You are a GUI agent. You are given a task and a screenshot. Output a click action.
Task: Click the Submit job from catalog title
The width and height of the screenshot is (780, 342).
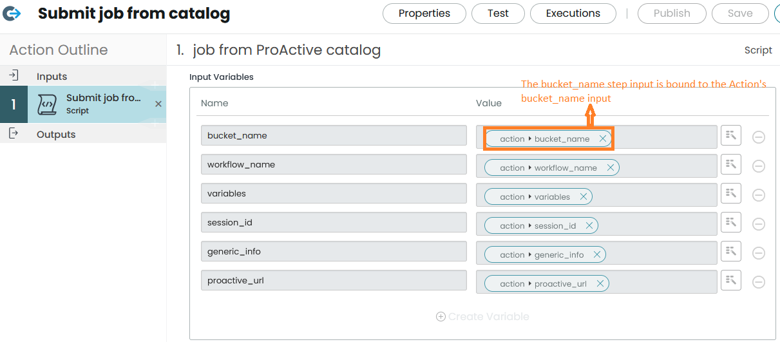(134, 13)
